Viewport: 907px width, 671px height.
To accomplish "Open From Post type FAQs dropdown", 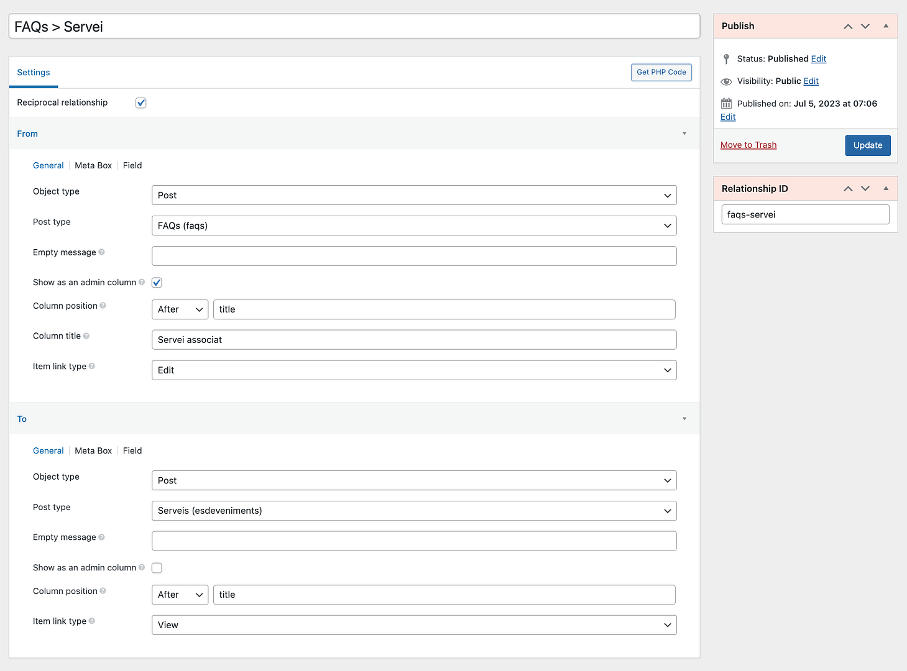I will pyautogui.click(x=414, y=226).
